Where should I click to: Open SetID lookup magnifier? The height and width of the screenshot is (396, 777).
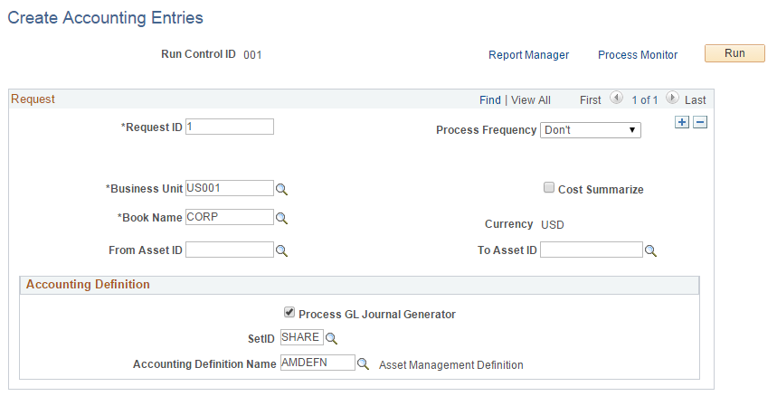coord(331,338)
